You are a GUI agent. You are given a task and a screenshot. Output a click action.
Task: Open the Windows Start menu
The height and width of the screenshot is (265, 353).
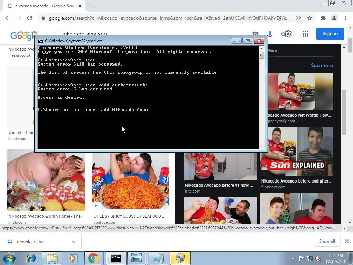(x=9, y=258)
